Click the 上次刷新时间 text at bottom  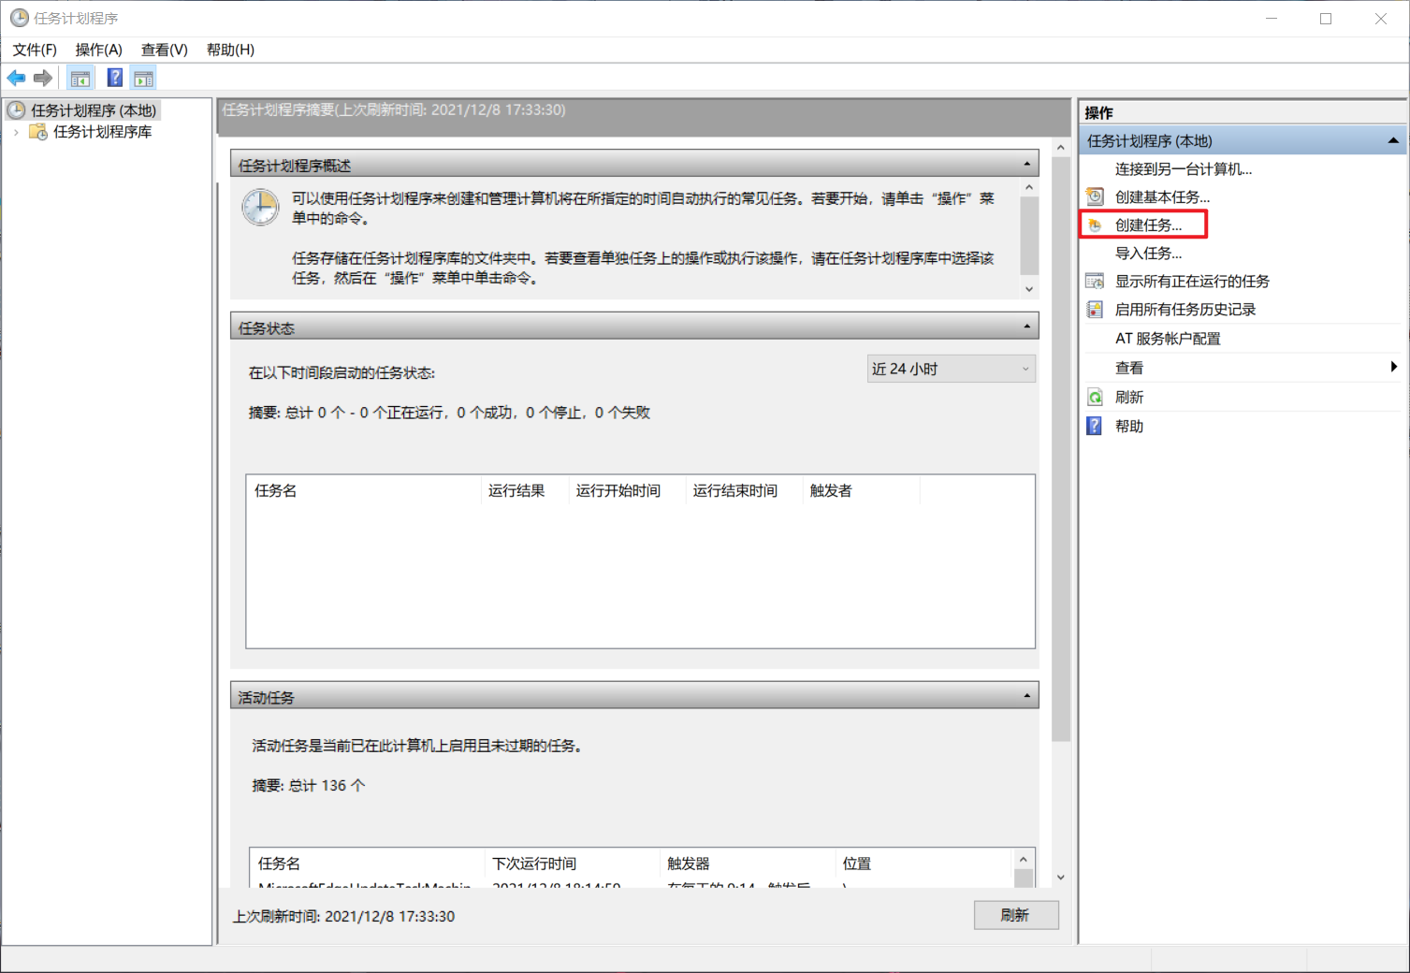tap(343, 916)
